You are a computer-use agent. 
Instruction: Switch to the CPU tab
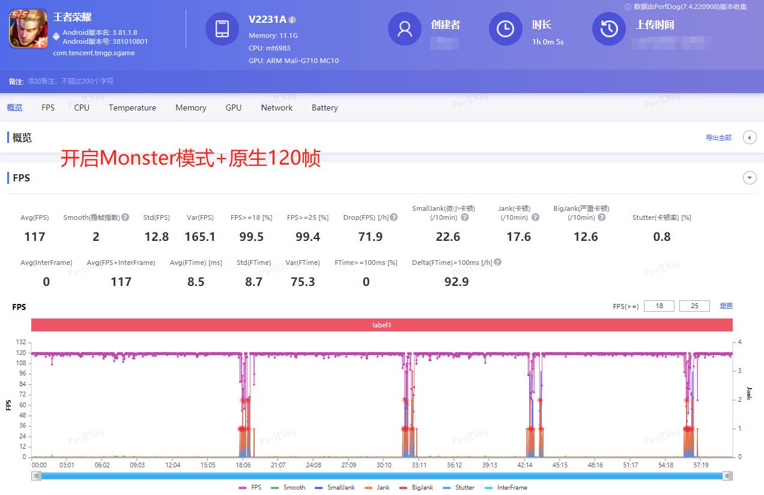point(81,108)
